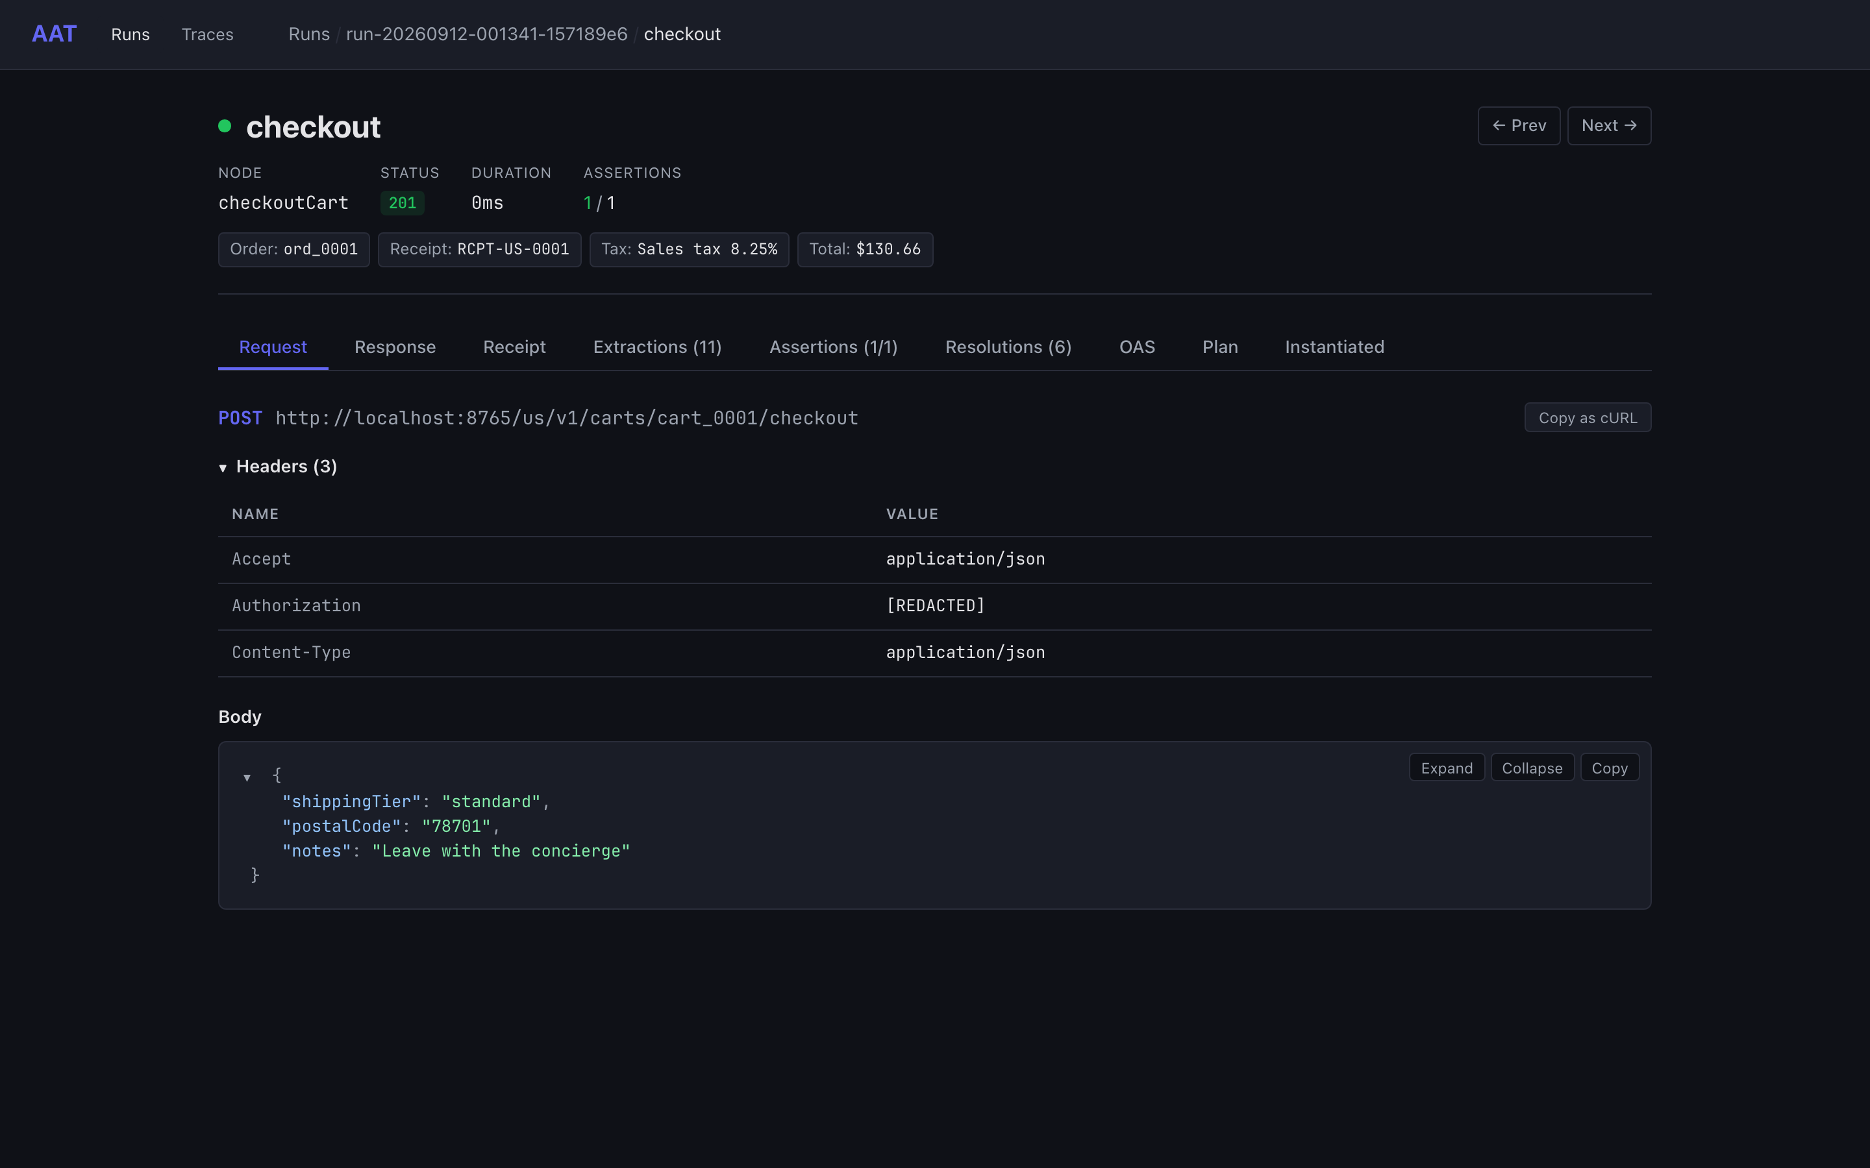Go to next step with Next
This screenshot has width=1870, height=1168.
coord(1609,126)
